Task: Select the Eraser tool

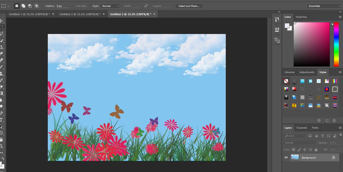Action: [x=1, y=87]
